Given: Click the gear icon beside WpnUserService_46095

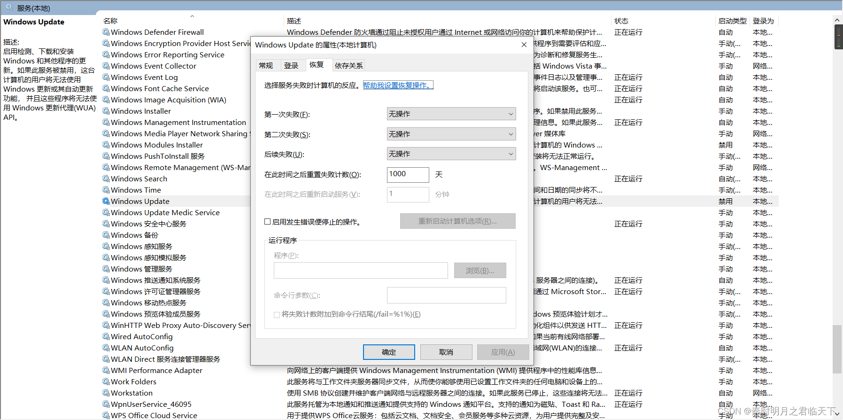Looking at the screenshot, I should (106, 404).
